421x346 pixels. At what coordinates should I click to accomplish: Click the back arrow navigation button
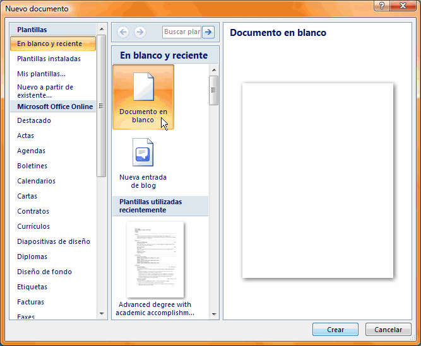[x=123, y=32]
